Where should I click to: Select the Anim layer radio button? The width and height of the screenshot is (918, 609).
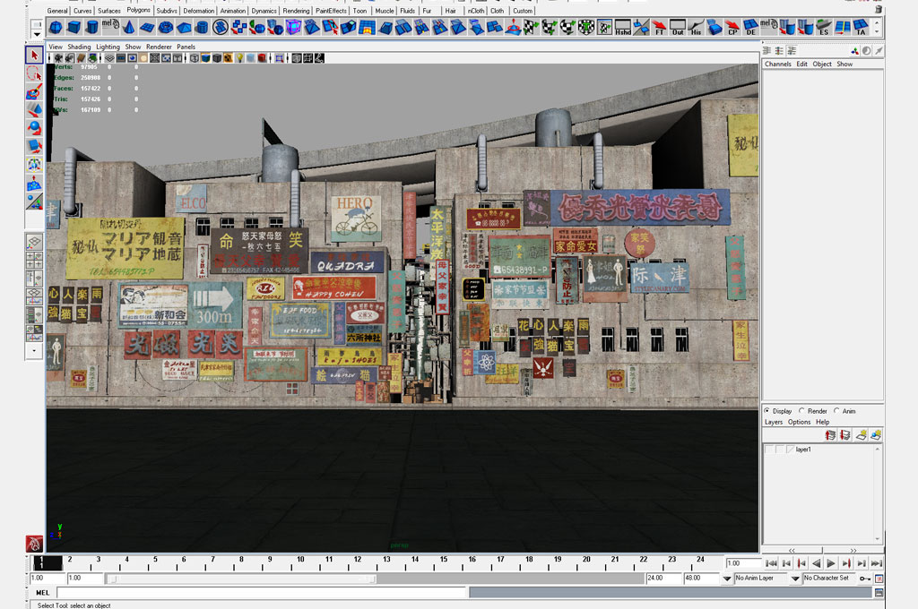(836, 411)
